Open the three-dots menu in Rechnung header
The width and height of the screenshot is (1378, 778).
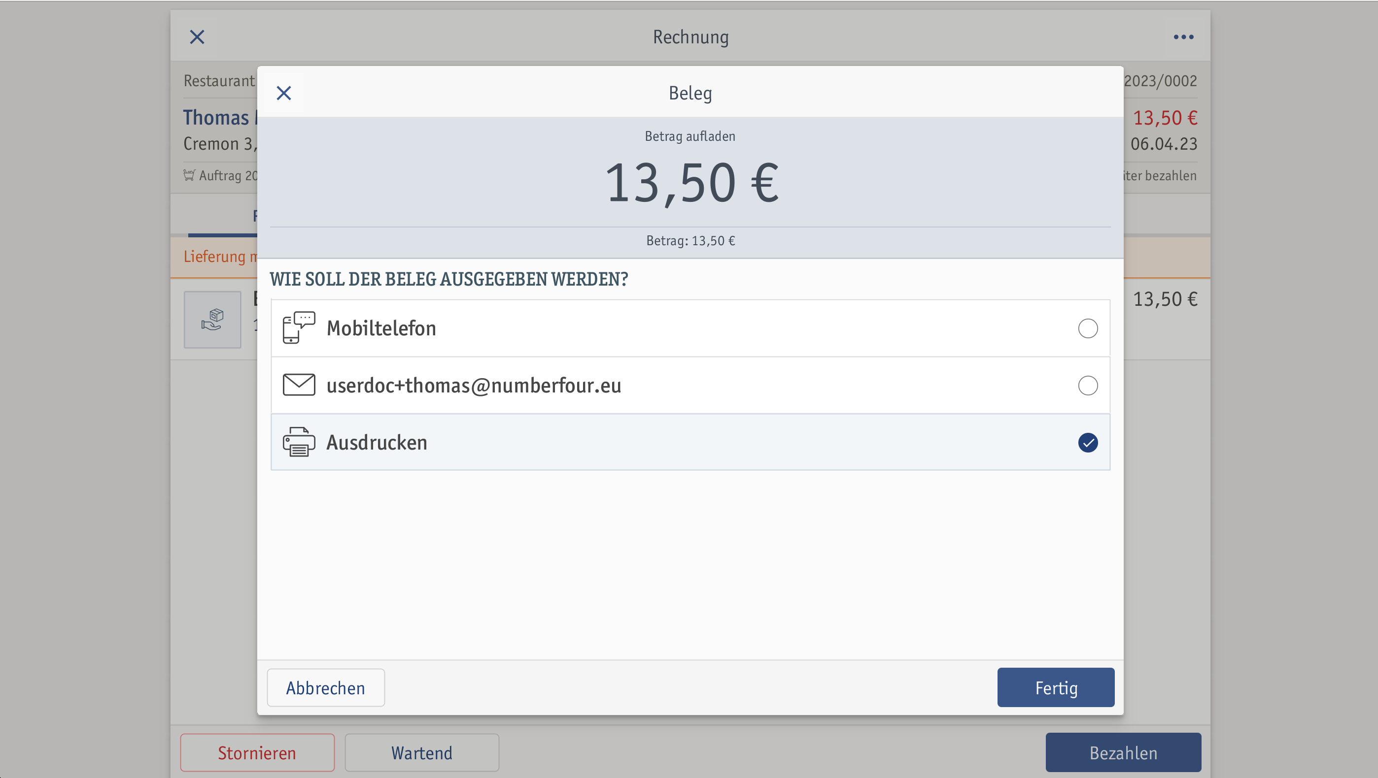point(1183,37)
